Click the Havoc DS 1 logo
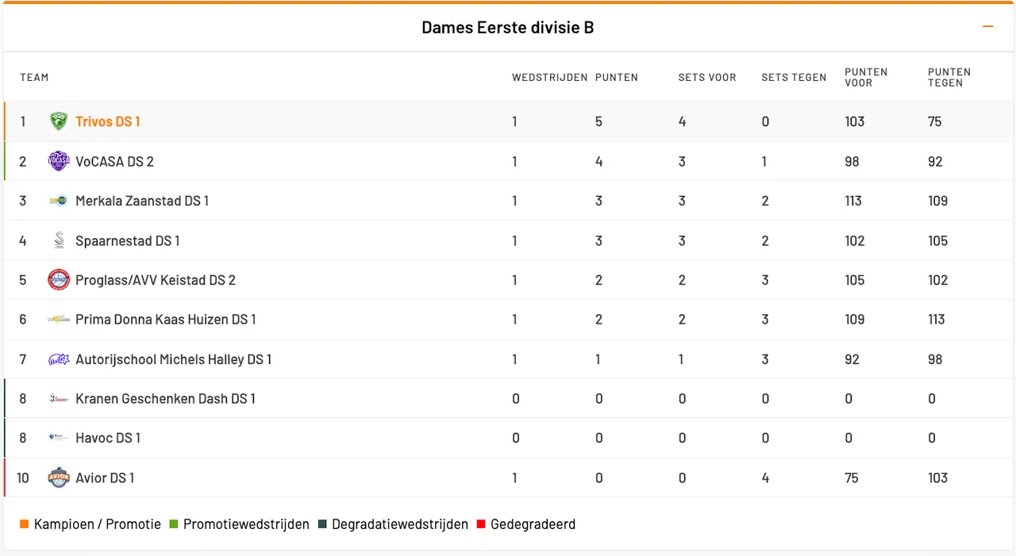The height and width of the screenshot is (556, 1016). 59,438
